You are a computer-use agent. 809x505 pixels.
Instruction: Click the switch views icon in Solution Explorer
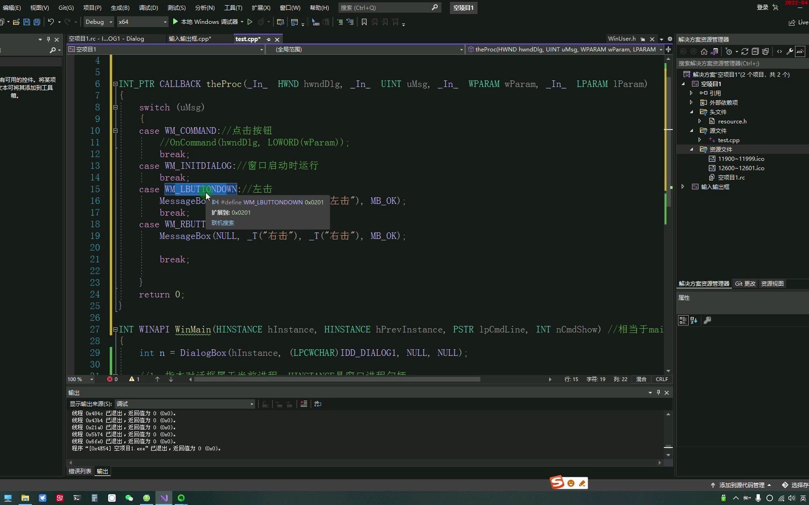(x=714, y=51)
